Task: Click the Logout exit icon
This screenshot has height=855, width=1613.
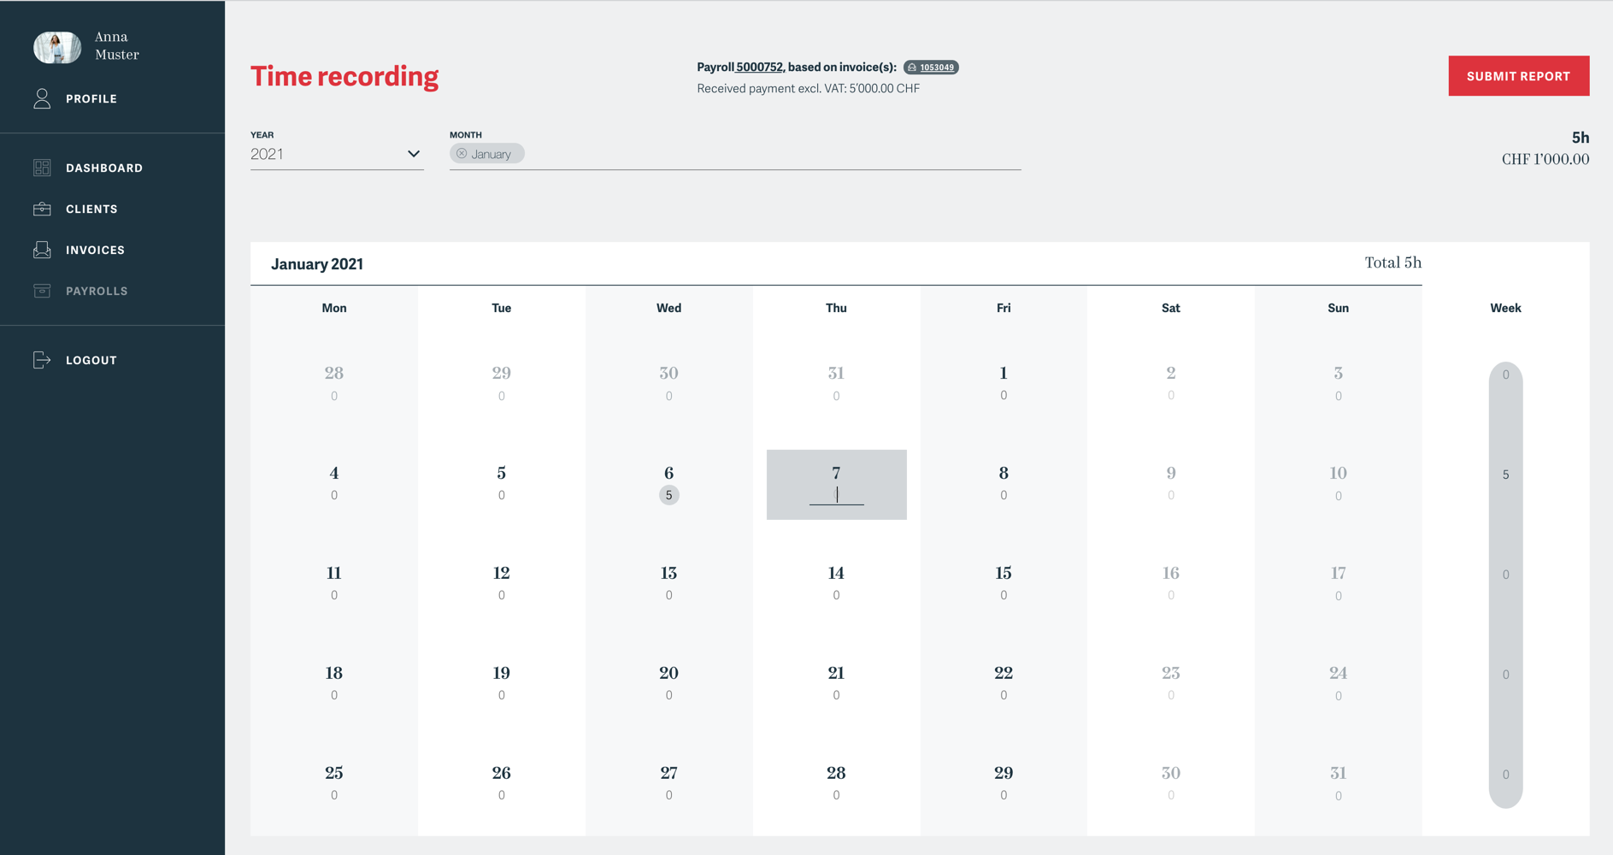Action: coord(42,360)
